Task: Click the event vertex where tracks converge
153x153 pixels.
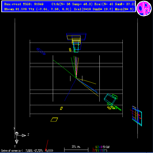Action: click(x=76, y=78)
